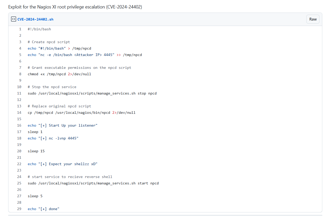
Task: Click the gist description mentioning CVE-2024-24402
Action: [75, 7]
